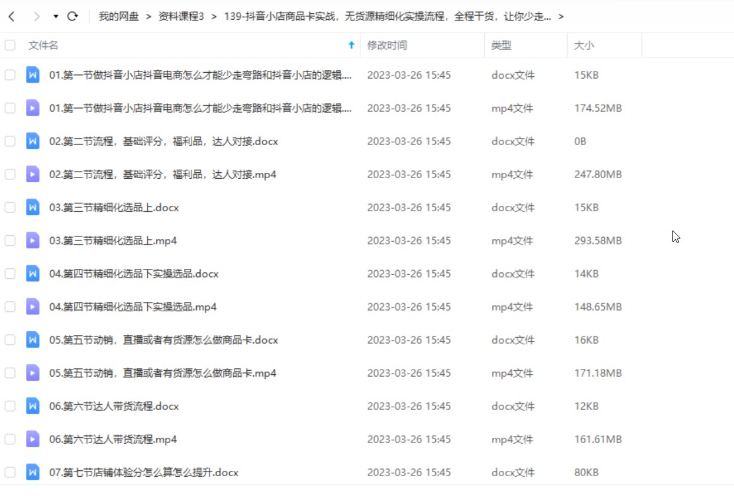Select file name of 01 mp4 (174.52MB)
734x504 pixels.
[x=200, y=108]
